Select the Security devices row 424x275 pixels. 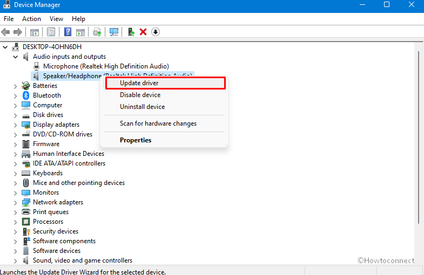click(56, 231)
